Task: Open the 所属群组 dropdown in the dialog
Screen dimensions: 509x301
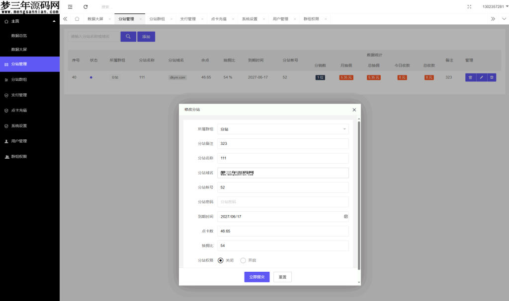Action: [283, 128]
